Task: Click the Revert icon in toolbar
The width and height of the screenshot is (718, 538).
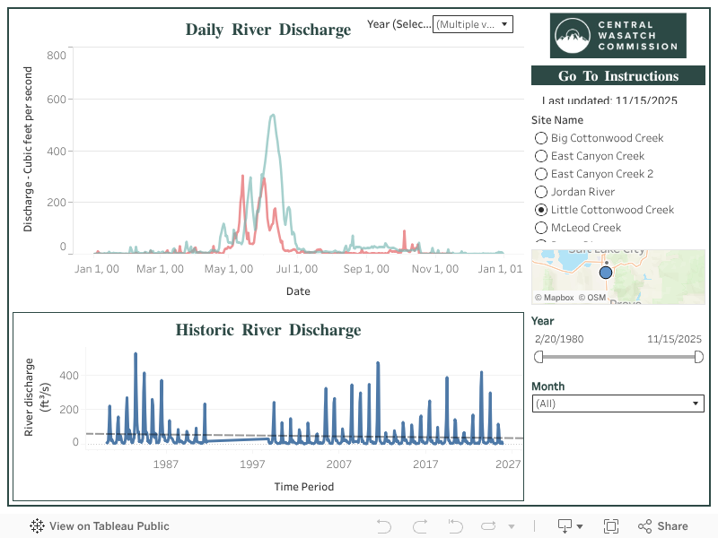Action: [x=455, y=526]
